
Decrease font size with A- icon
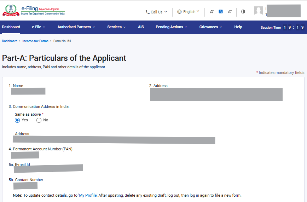click(x=212, y=12)
